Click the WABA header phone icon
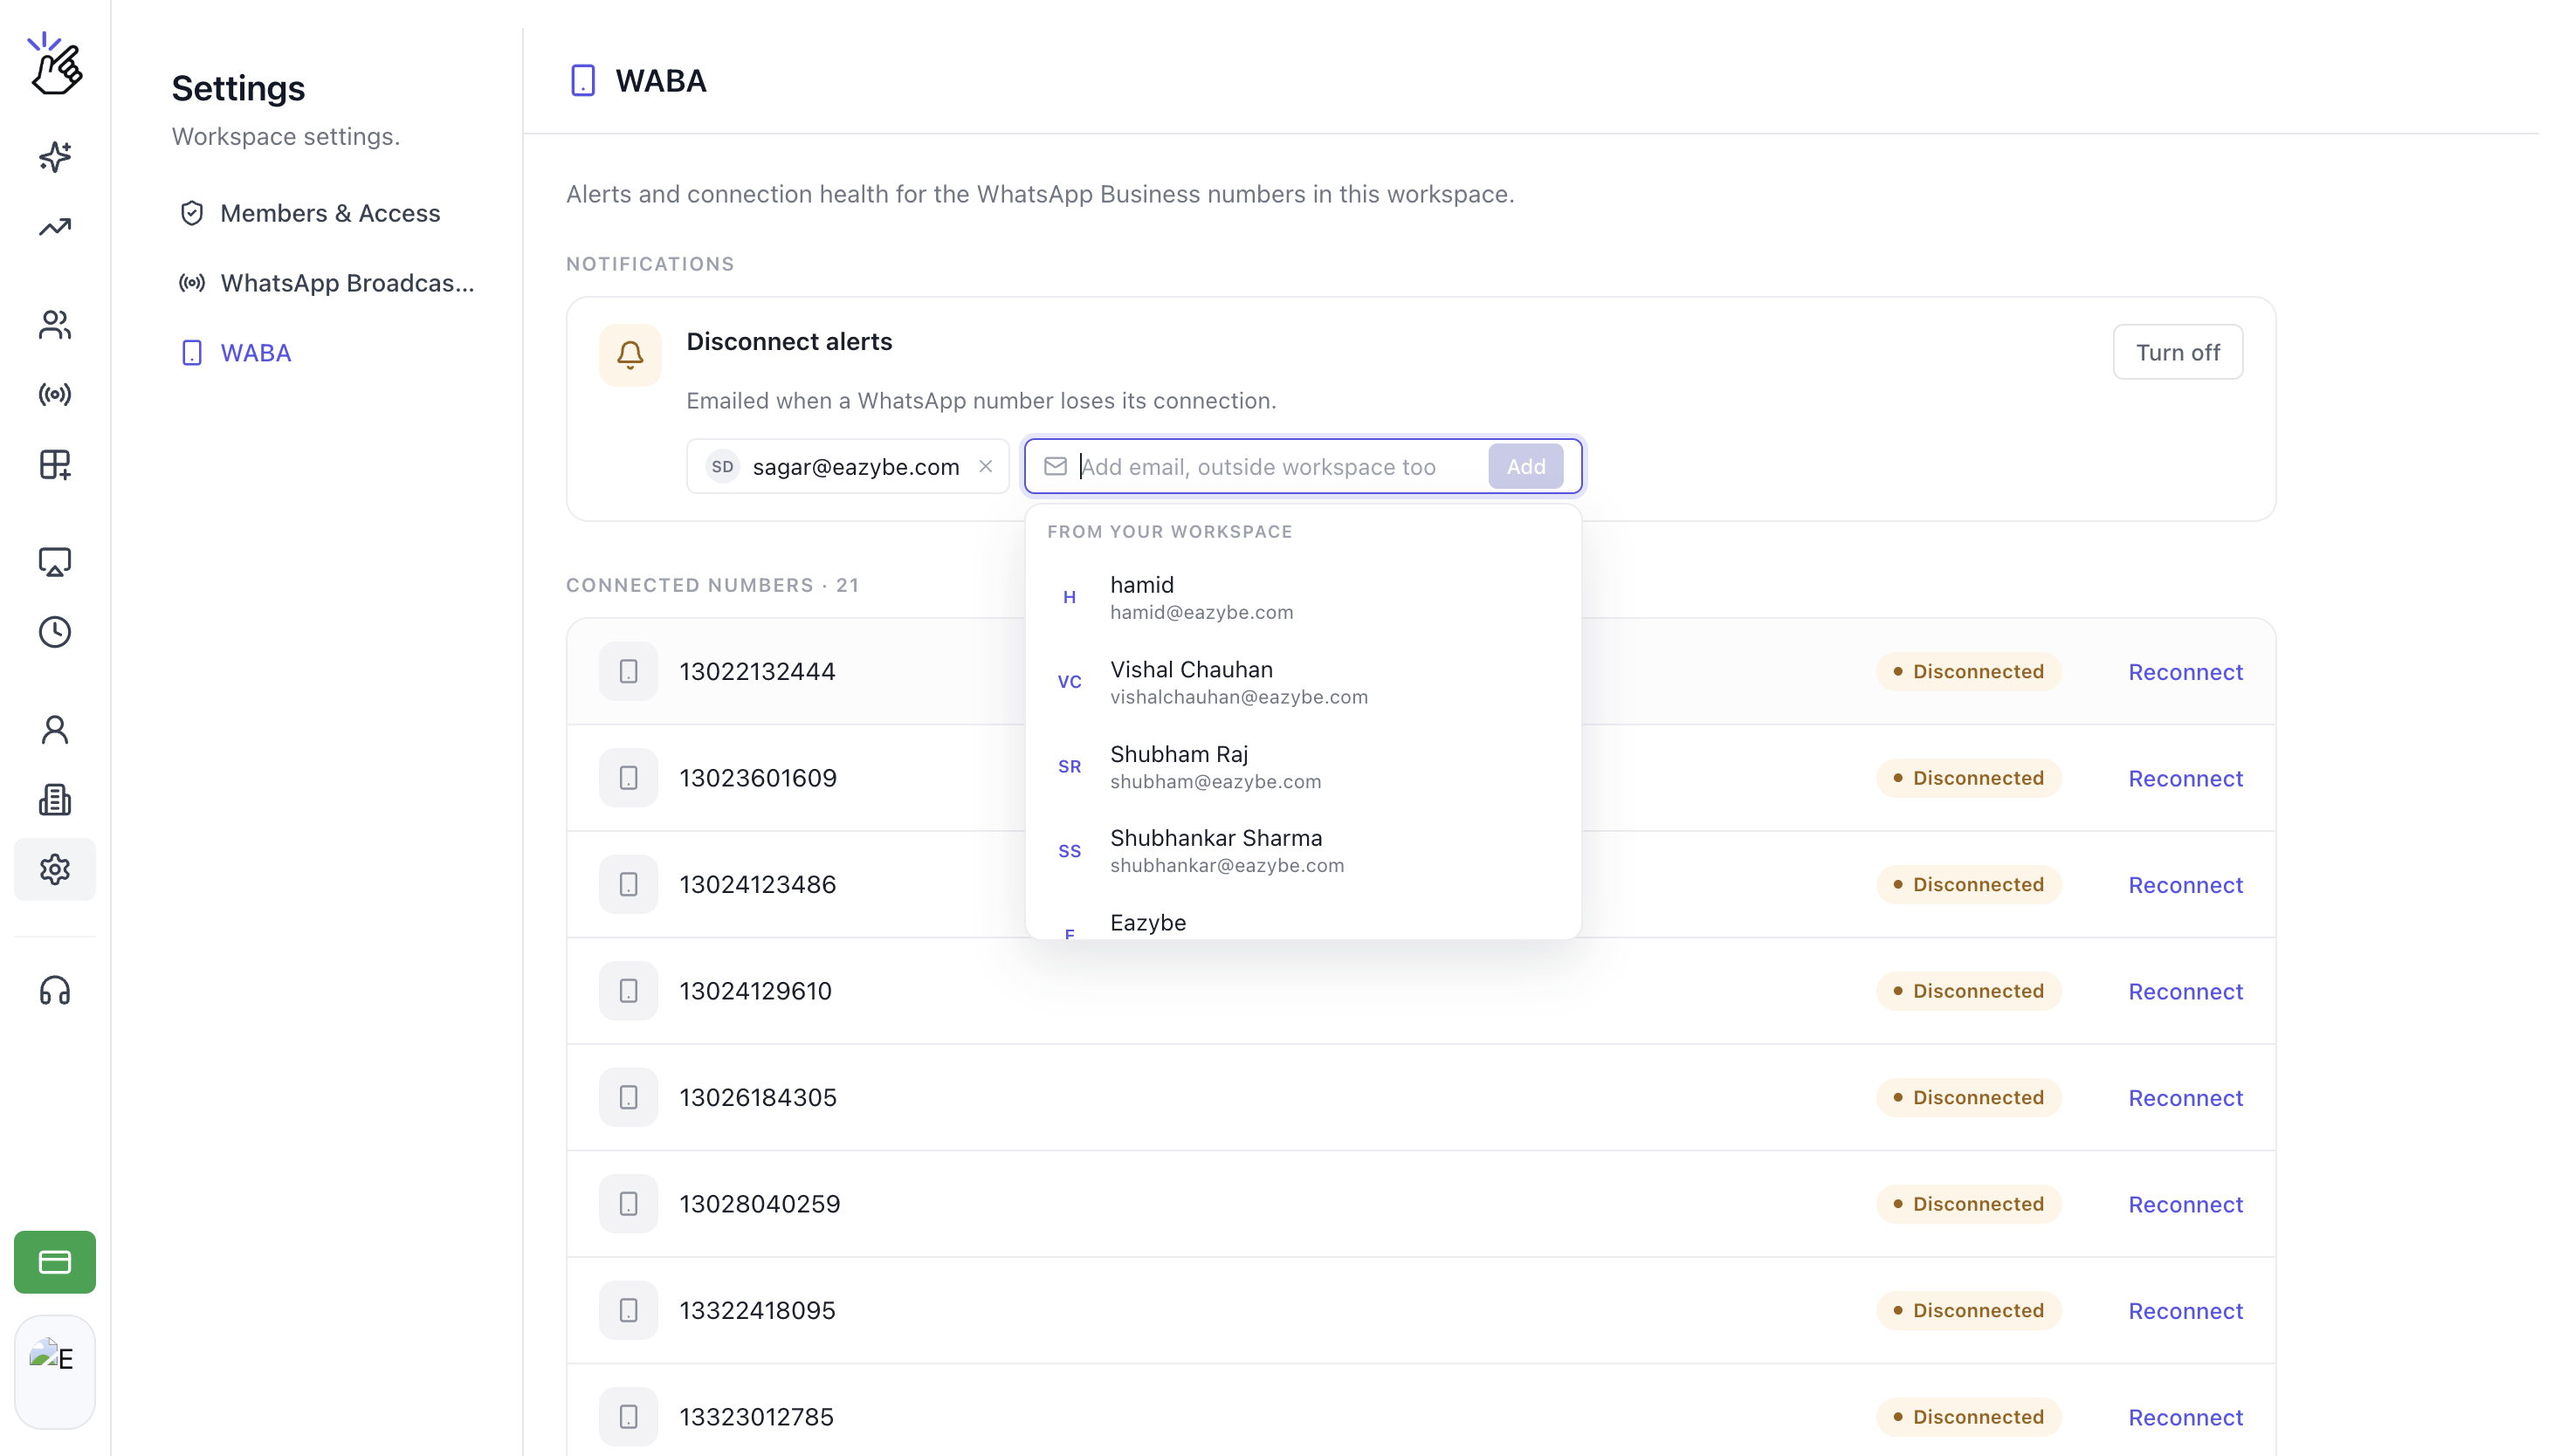Screen dimensions: 2567x1456 tap(583, 80)
